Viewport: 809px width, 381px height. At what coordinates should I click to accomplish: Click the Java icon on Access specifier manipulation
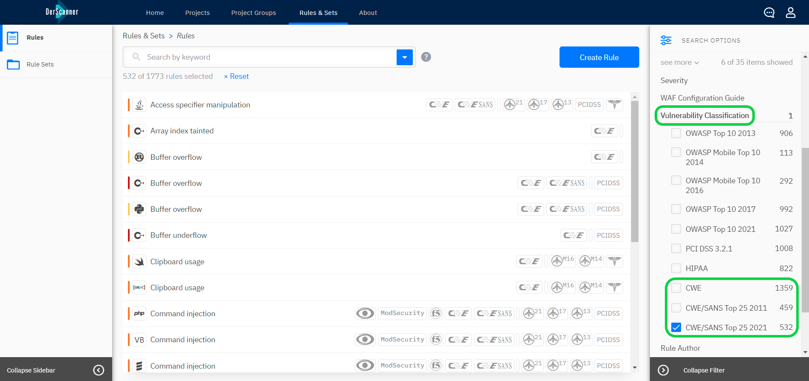(139, 104)
